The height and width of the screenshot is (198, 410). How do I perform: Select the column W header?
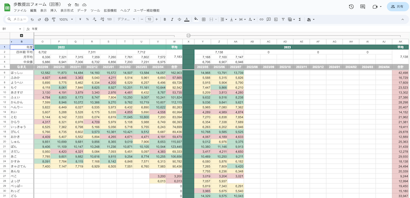(174, 42)
